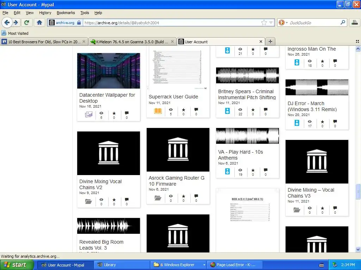This screenshot has width=361, height=270.
Task: Click the audio icon under VA Play Hard
Action: [x=227, y=171]
